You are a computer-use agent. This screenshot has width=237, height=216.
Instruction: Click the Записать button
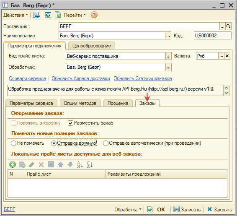point(187,210)
